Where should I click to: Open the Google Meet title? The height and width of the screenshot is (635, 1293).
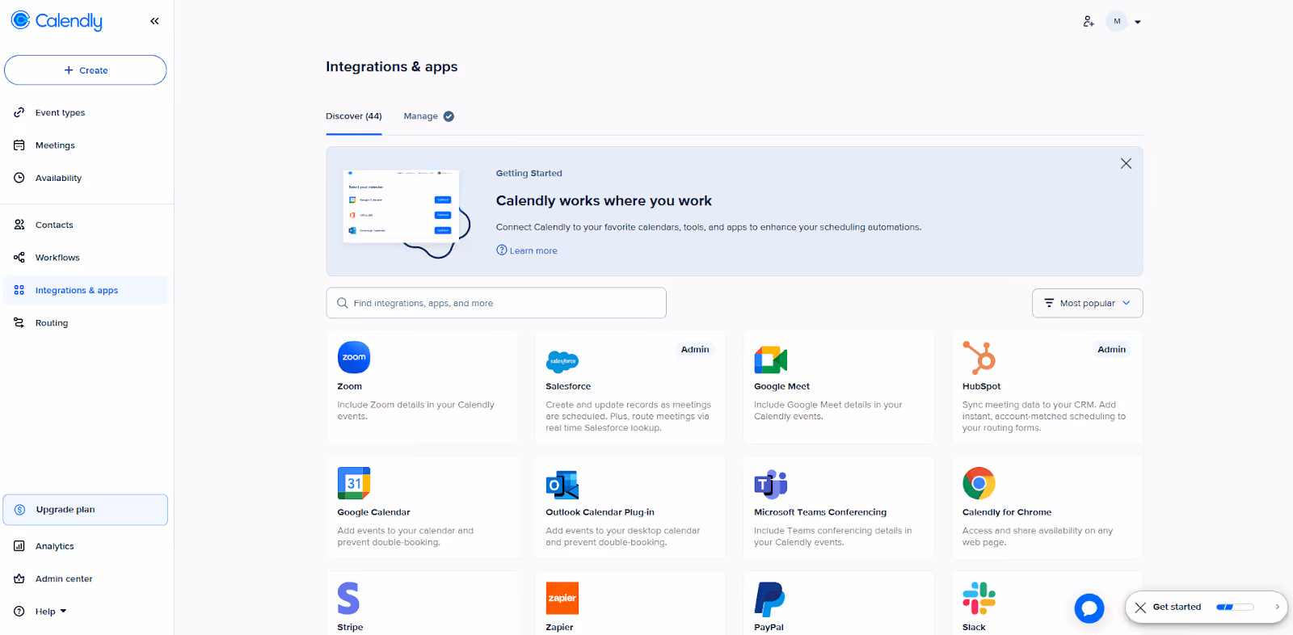[x=781, y=386]
